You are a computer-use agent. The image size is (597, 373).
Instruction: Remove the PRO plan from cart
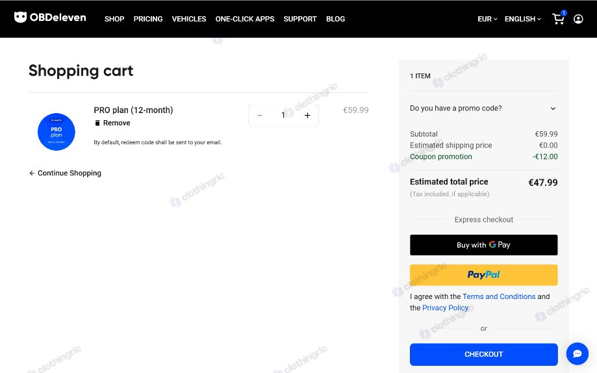pos(112,123)
